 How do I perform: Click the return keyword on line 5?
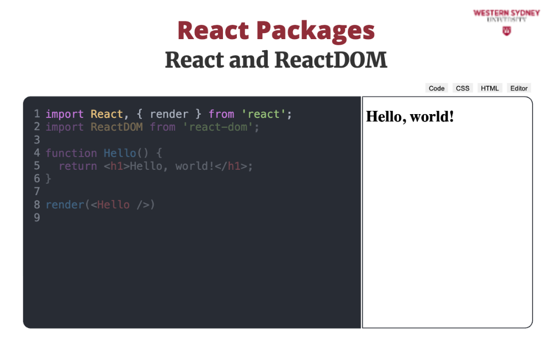(78, 166)
